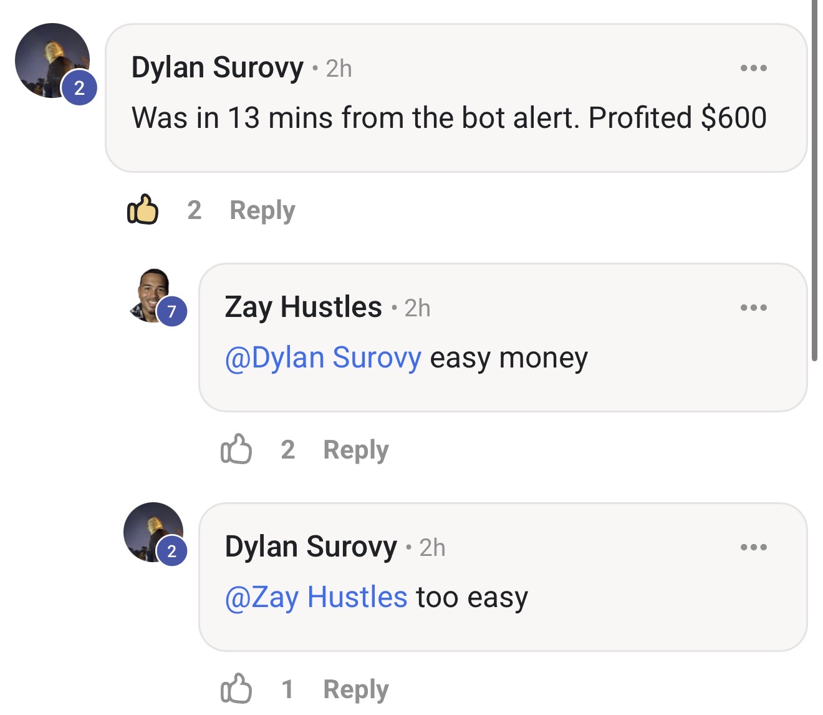Click the thumbs-up reaction under the top comment
Viewport: 823px width, 715px height.
pos(142,210)
